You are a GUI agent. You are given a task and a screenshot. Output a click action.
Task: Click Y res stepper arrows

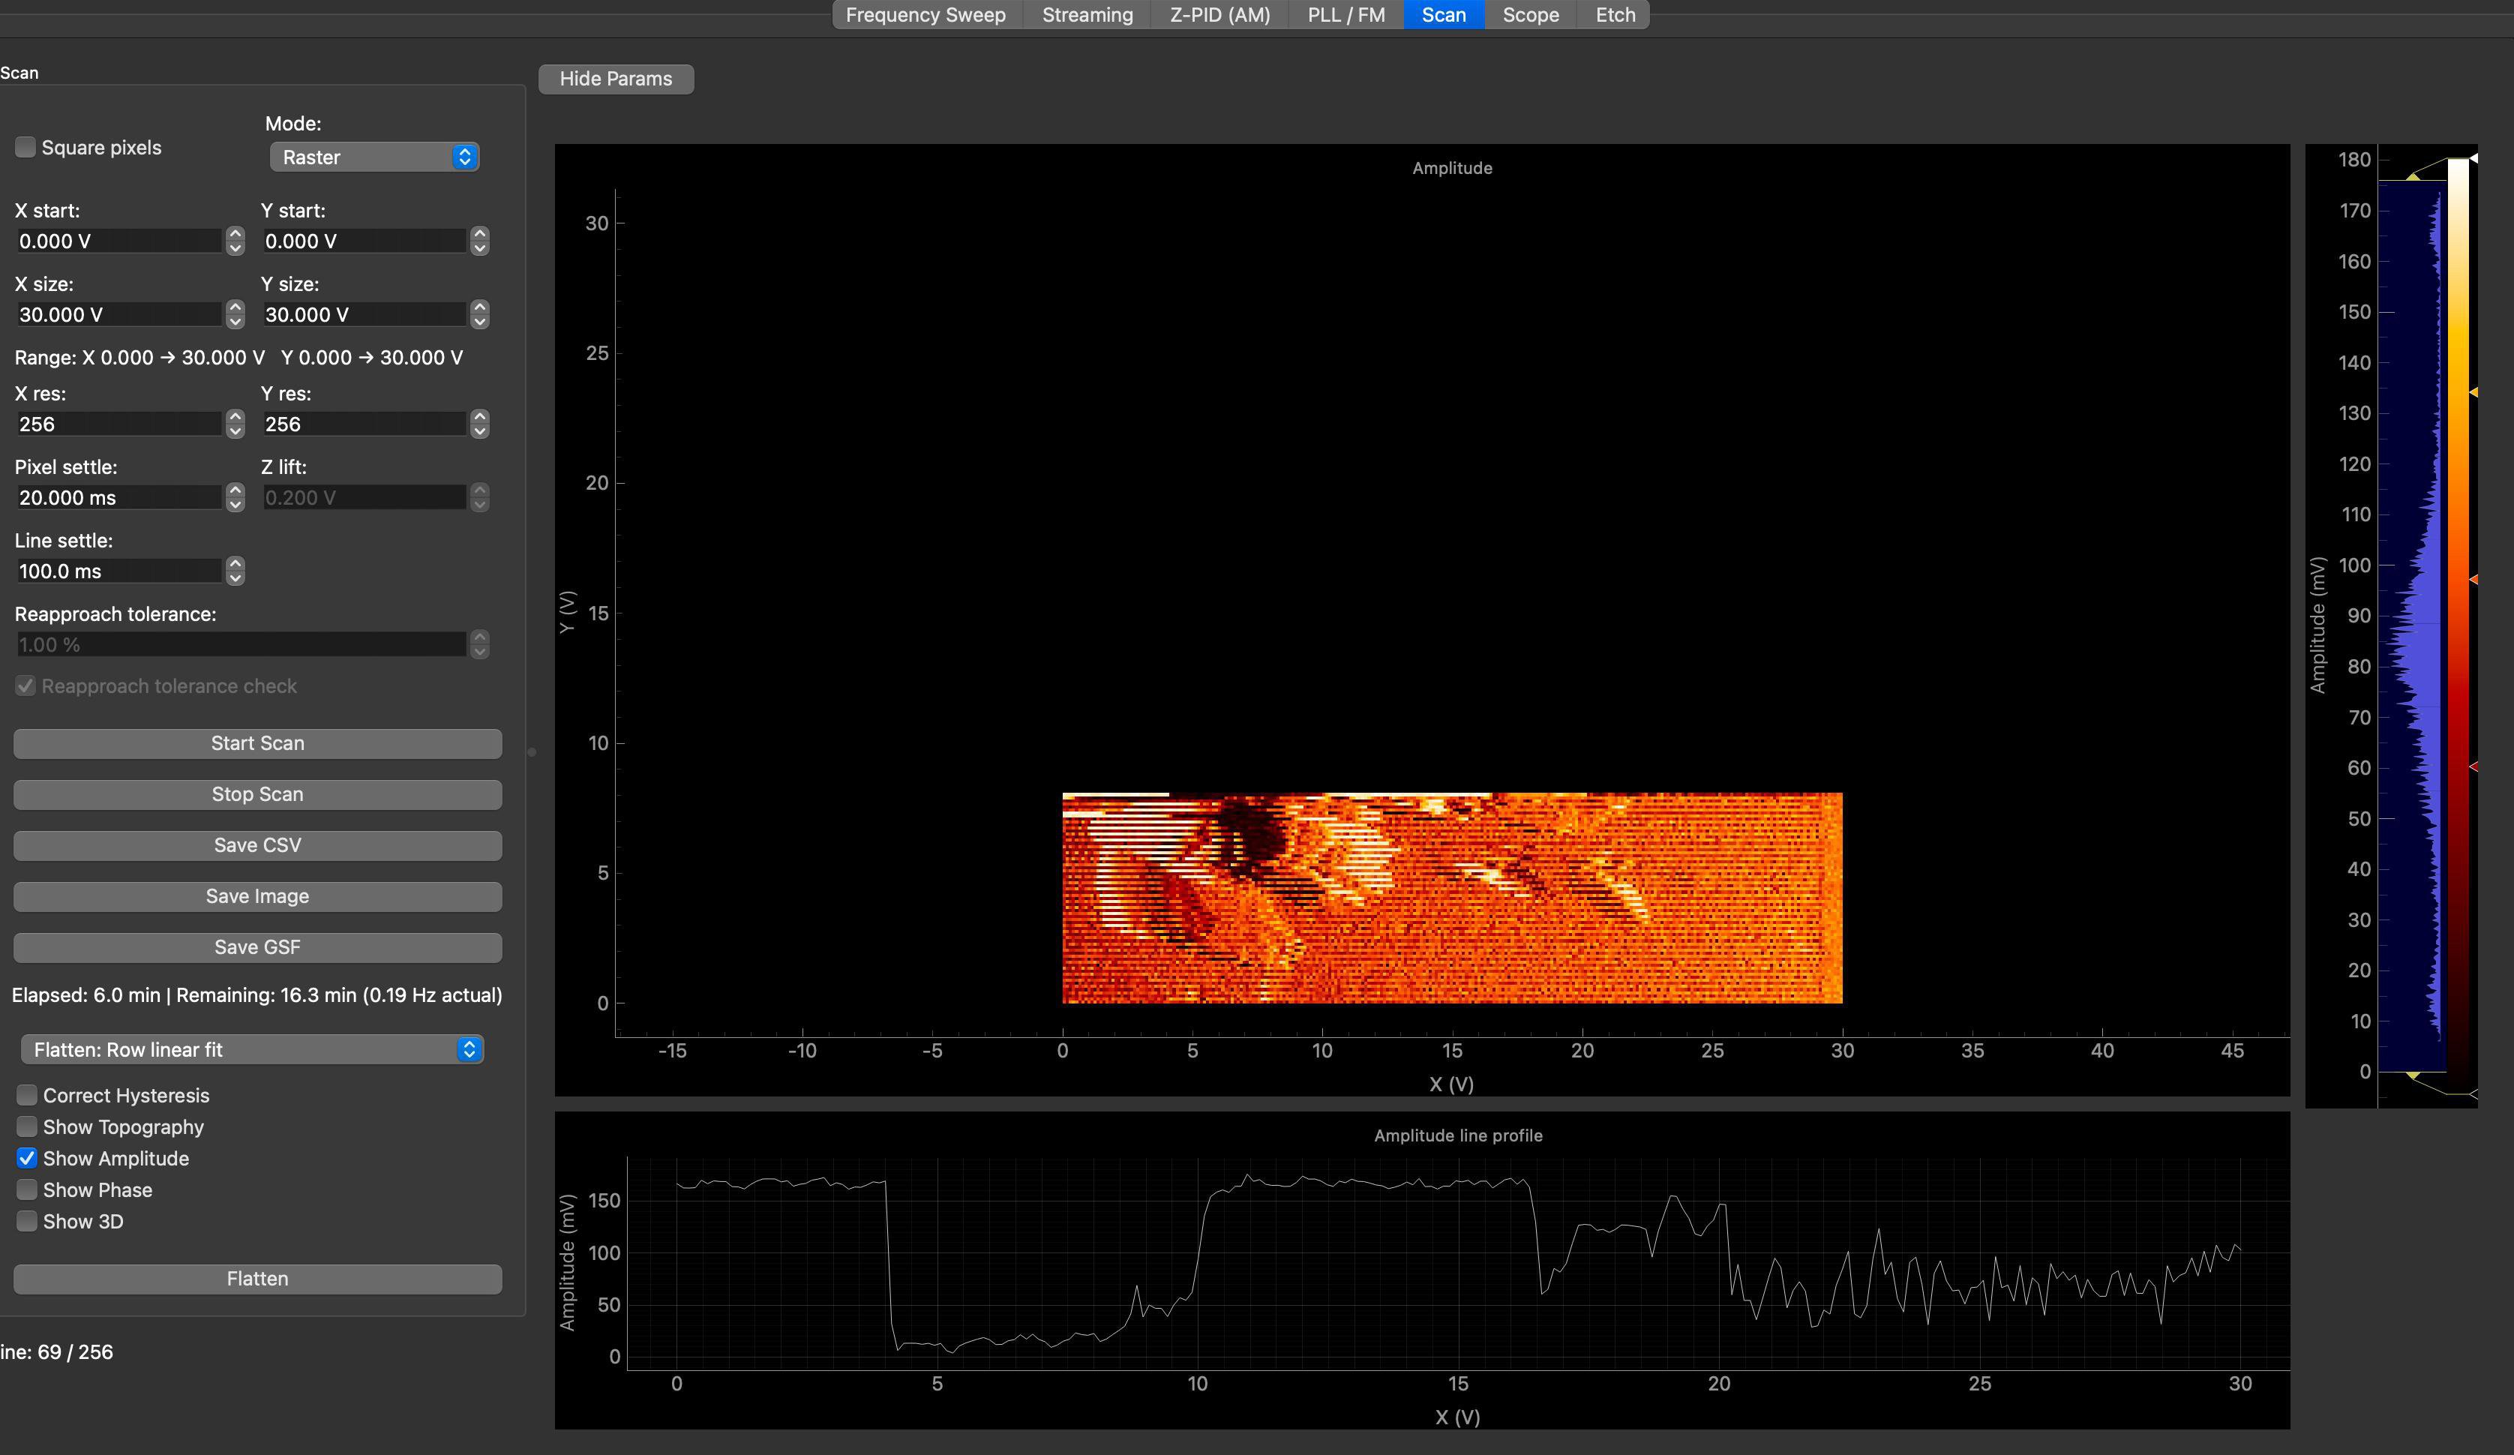(x=480, y=424)
